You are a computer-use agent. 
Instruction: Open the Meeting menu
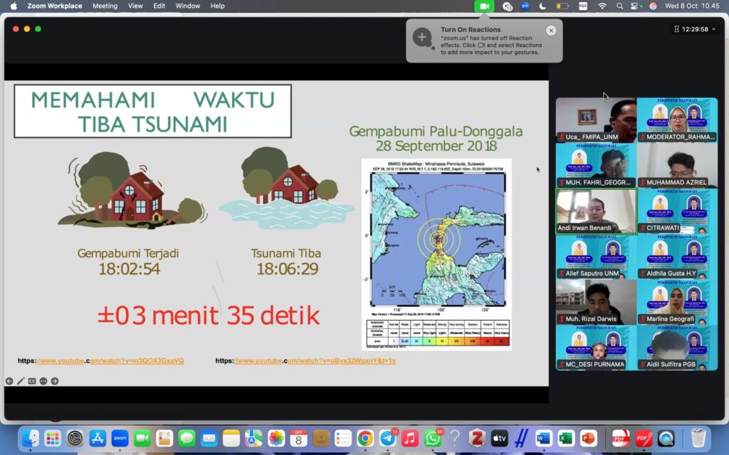tap(105, 6)
